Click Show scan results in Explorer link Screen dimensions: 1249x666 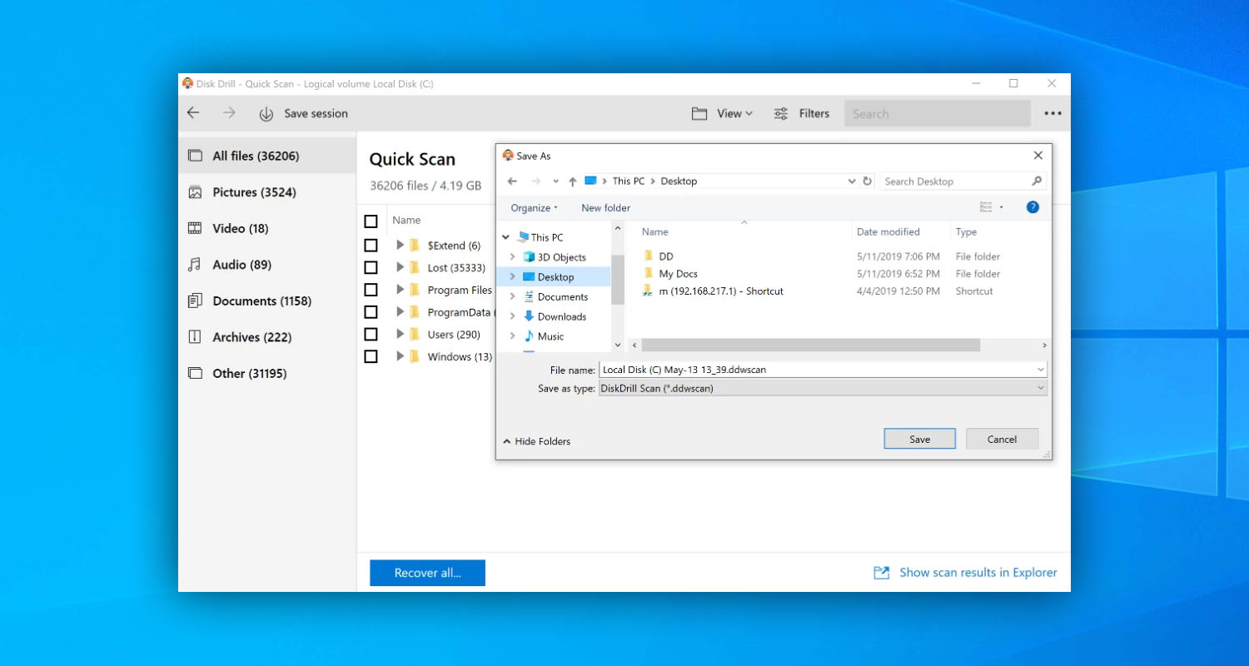pyautogui.click(x=978, y=573)
